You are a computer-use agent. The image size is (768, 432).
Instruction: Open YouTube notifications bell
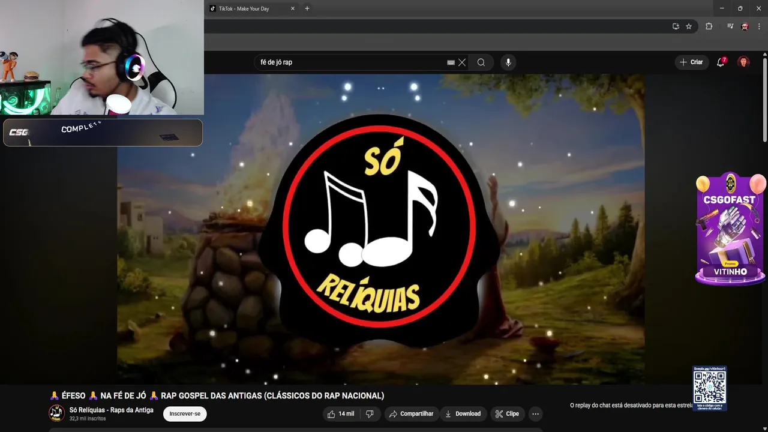click(x=721, y=62)
